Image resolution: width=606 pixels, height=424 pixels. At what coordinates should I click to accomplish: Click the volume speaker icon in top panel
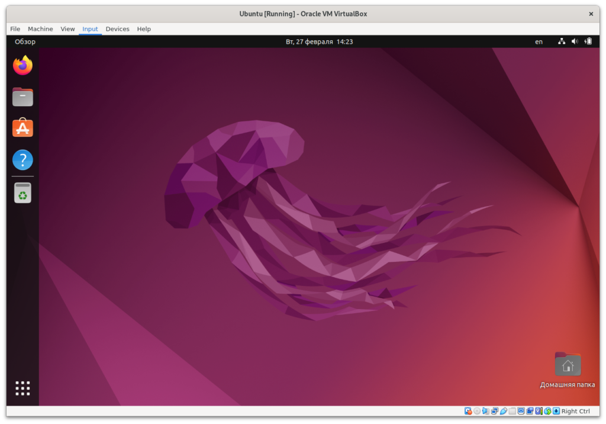(575, 41)
